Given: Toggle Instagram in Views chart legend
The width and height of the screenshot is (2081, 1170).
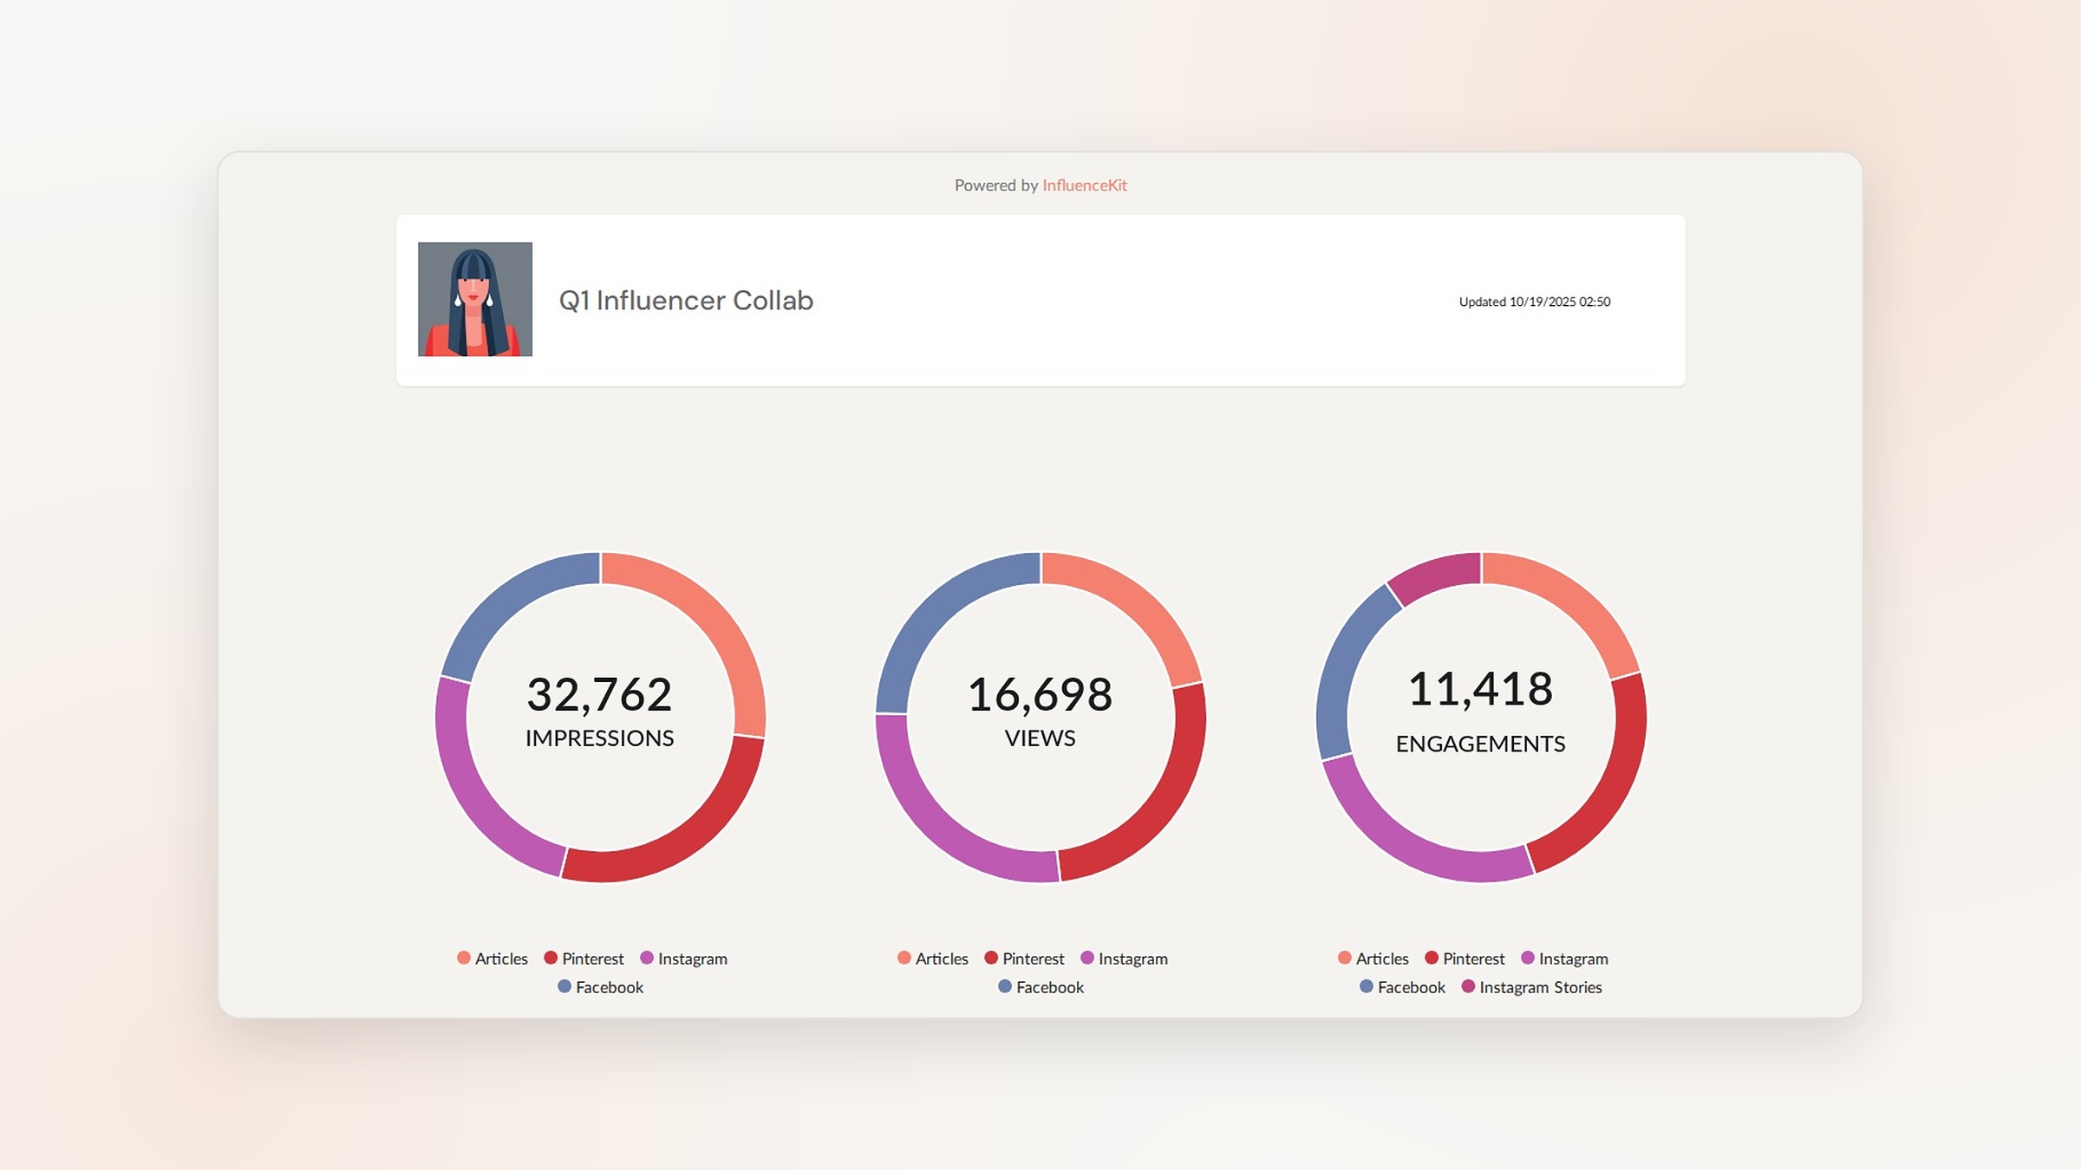Looking at the screenshot, I should tap(1124, 959).
